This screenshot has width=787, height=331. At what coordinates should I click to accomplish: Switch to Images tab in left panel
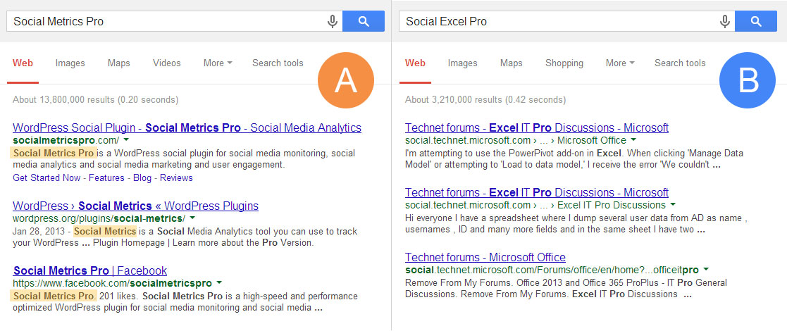(x=70, y=63)
